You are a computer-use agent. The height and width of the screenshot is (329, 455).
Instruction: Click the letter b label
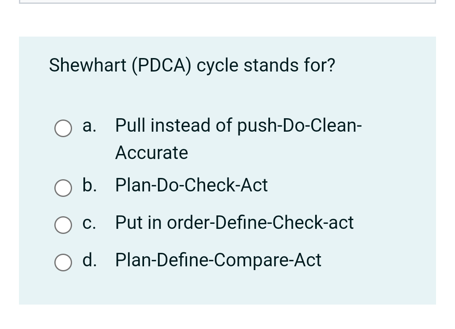pyautogui.click(x=89, y=185)
